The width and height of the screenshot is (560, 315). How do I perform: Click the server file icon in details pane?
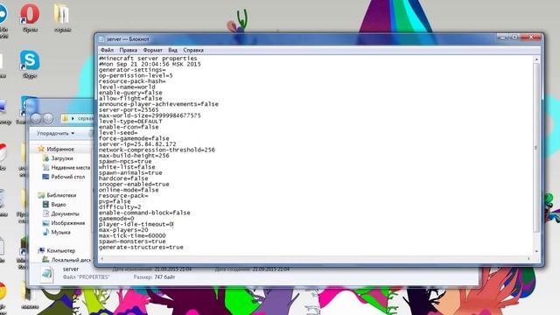pyautogui.click(x=46, y=274)
